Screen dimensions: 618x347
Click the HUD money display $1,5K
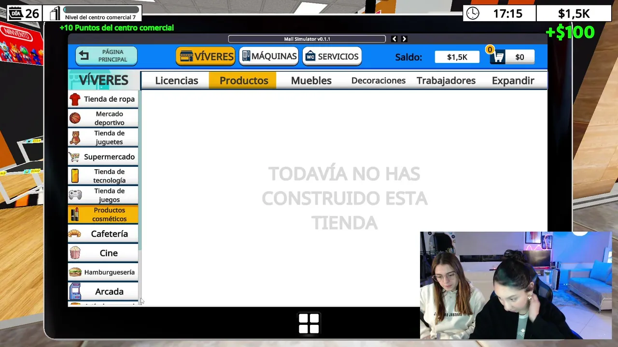574,13
